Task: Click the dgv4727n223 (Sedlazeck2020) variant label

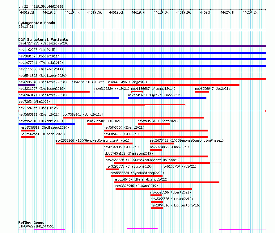Action: tap(44, 43)
